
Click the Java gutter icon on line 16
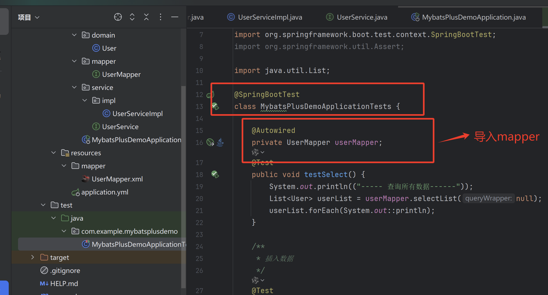(x=220, y=142)
